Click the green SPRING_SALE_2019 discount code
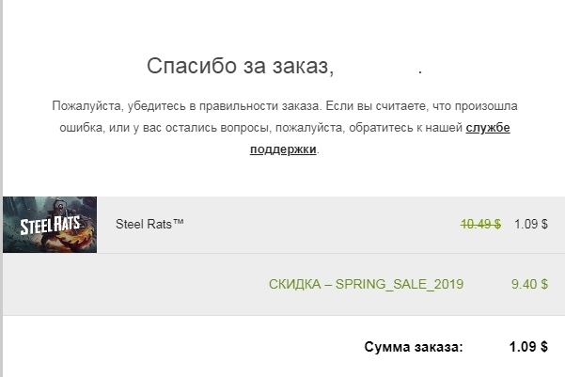This screenshot has height=377, width=565. pyautogui.click(x=400, y=284)
